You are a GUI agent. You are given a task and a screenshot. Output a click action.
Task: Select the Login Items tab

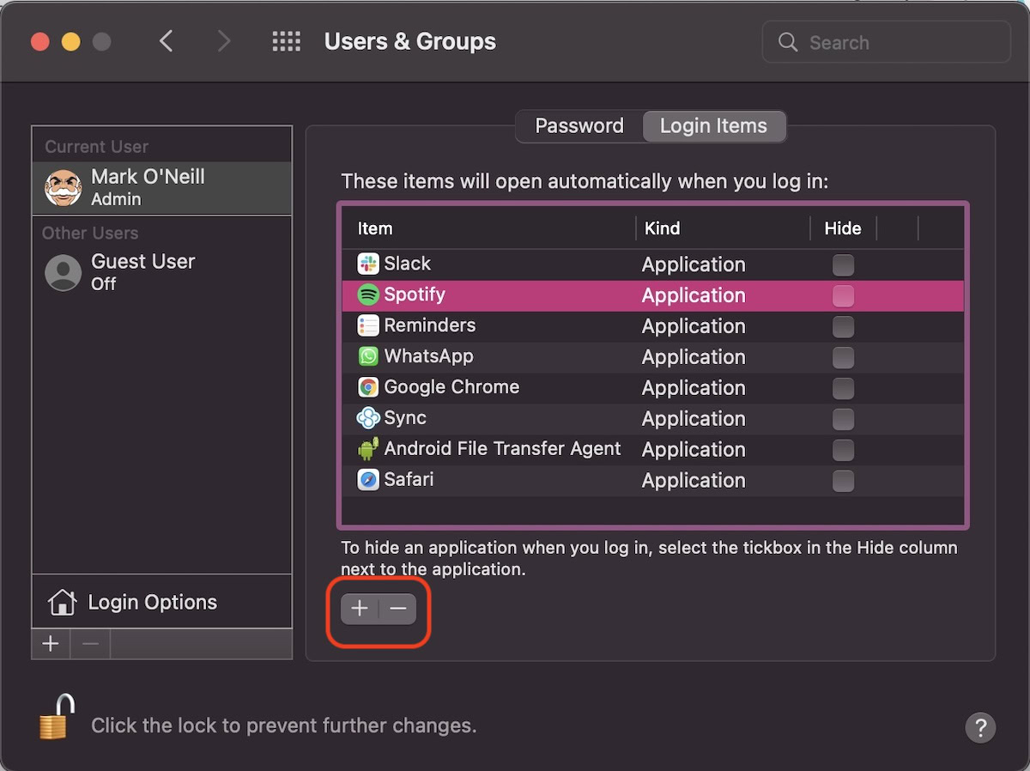point(713,126)
